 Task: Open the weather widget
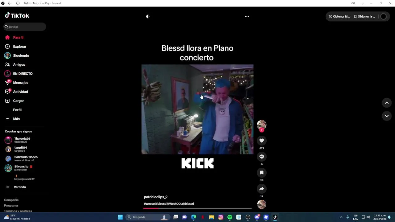click(17, 217)
